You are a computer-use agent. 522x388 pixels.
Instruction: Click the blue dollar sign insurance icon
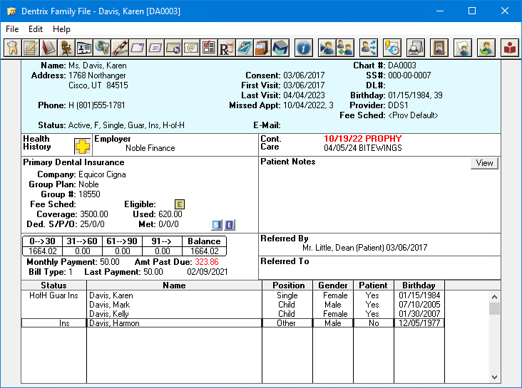tap(217, 225)
